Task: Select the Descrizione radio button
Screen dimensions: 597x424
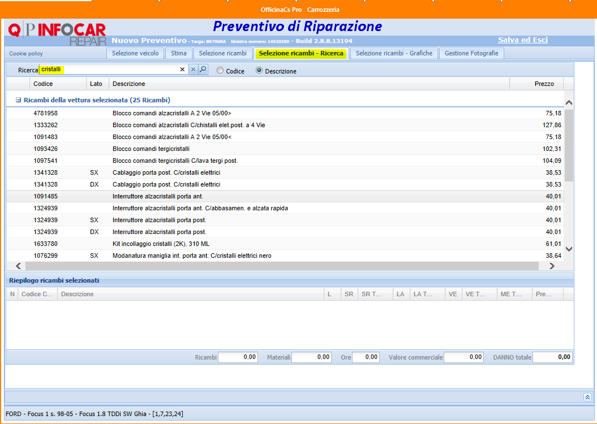Action: tap(259, 70)
